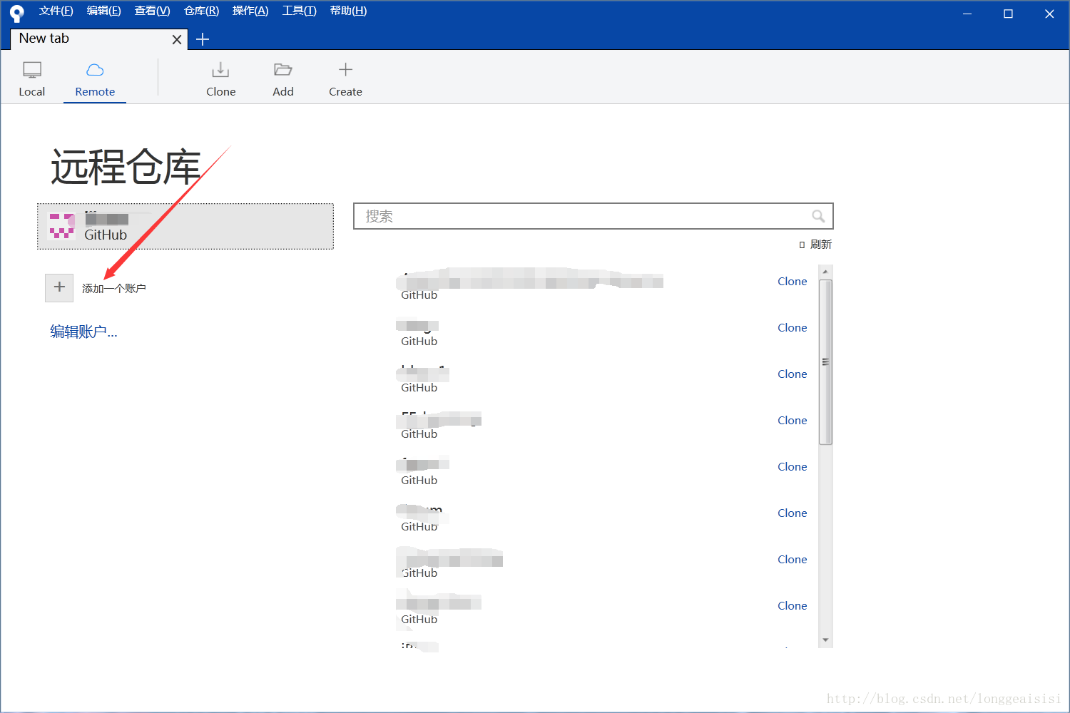Open a new tab with plus button

[203, 39]
